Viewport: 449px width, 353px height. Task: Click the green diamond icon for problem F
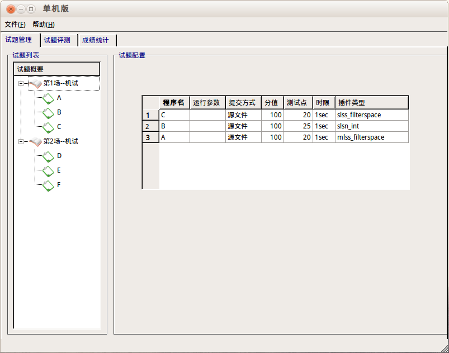pos(49,185)
